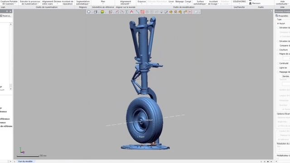Image resolution: width=290 pixels, height=163 pixels.
Task: Open Assistant de lissage dropdown
Action: [213, 2]
